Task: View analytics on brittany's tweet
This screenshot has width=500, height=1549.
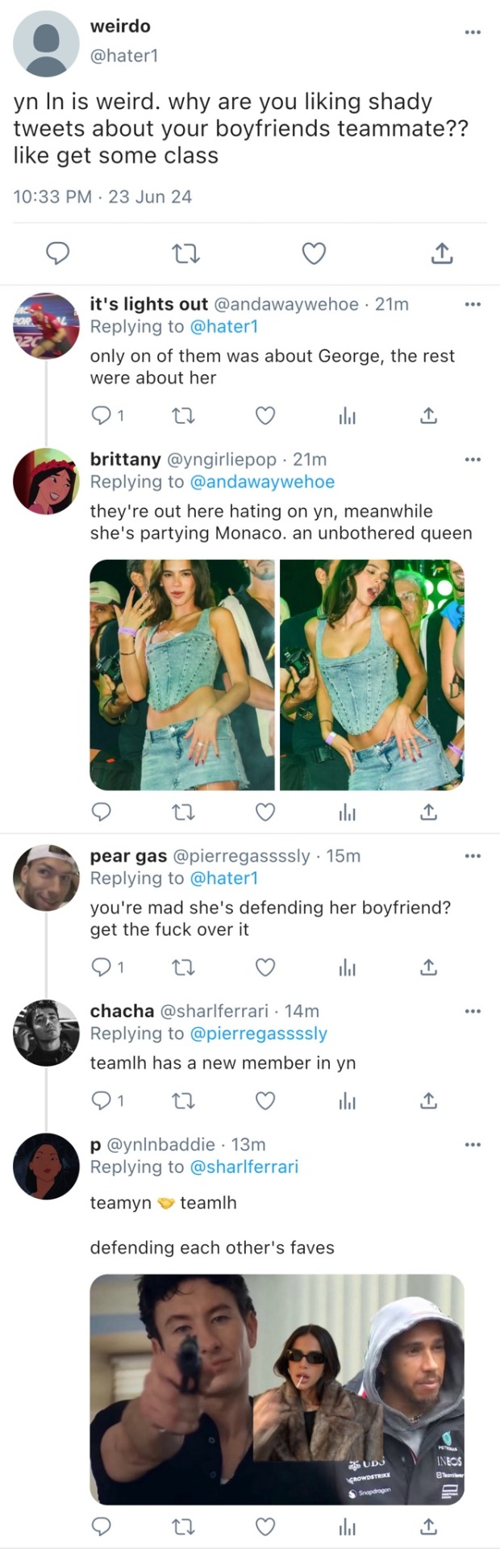Action: pyautogui.click(x=347, y=812)
